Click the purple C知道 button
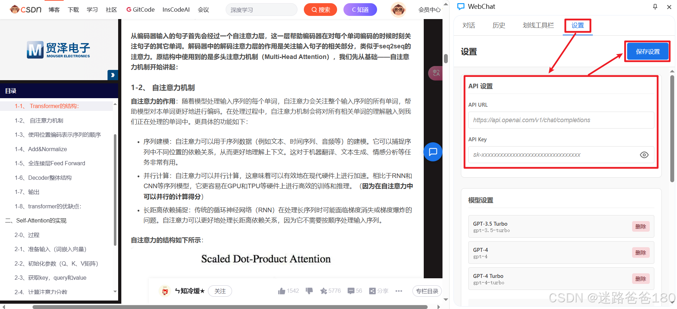 [360, 10]
